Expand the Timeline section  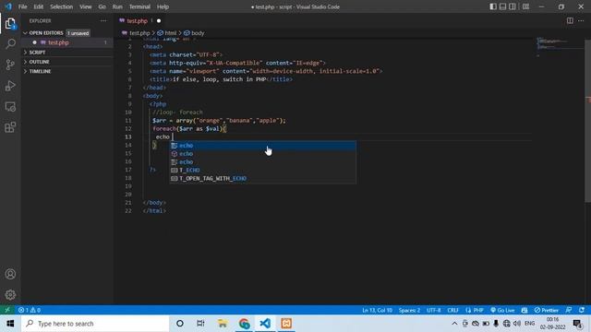67,71
